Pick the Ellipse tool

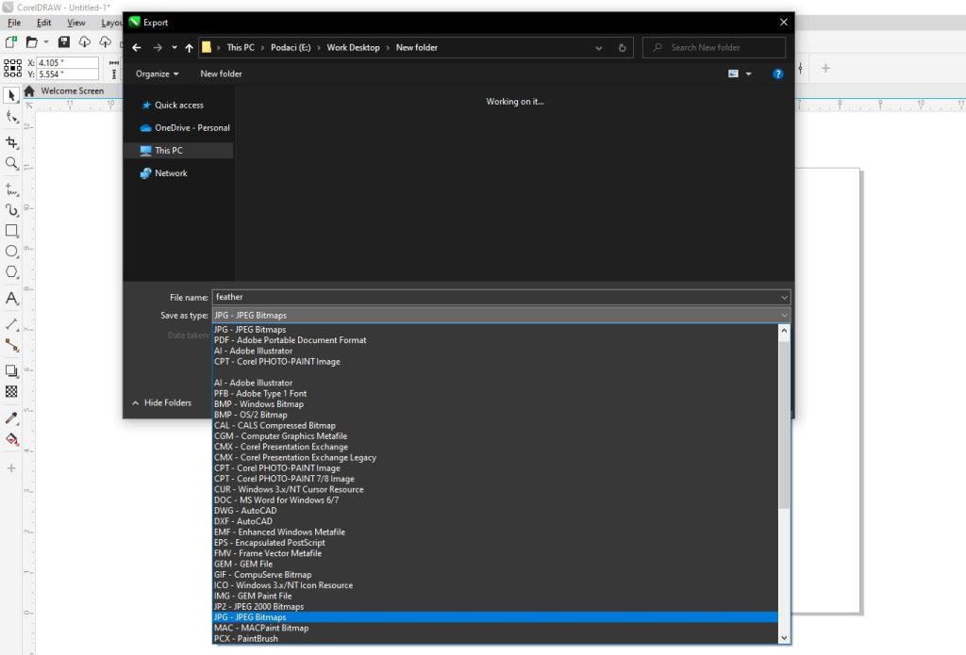(11, 252)
